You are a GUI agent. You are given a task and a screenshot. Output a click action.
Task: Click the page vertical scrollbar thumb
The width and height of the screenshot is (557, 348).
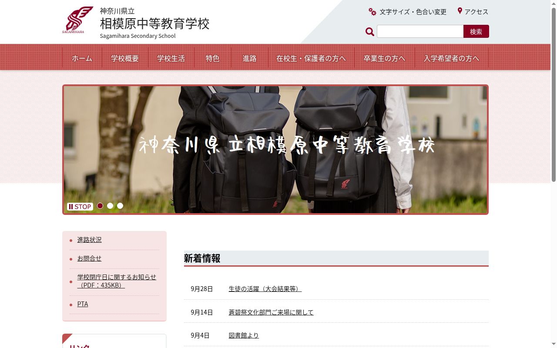coord(554,95)
